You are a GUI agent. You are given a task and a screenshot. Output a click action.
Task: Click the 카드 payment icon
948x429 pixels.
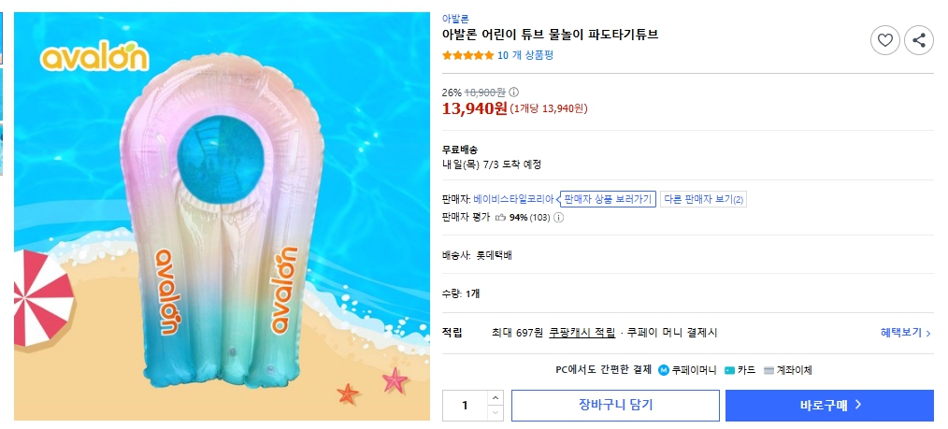pos(729,370)
